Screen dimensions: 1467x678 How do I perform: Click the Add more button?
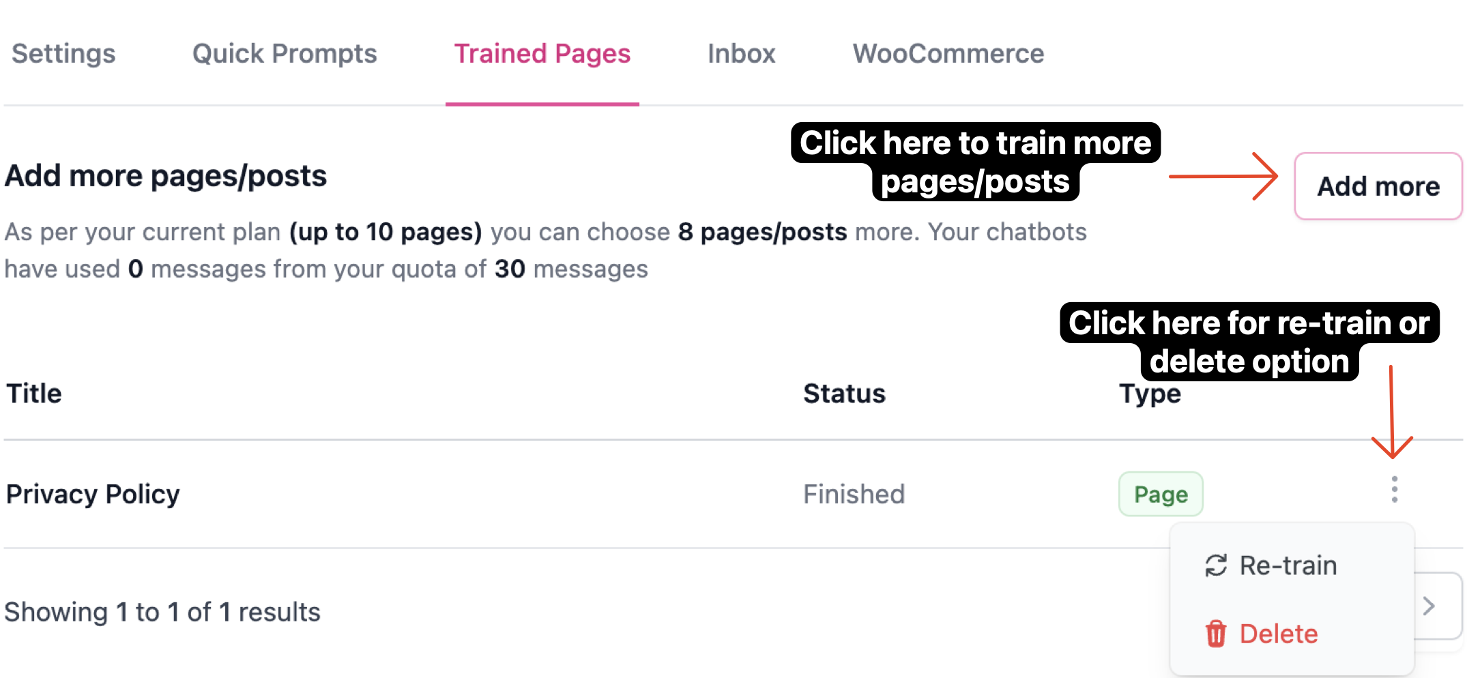click(x=1378, y=186)
